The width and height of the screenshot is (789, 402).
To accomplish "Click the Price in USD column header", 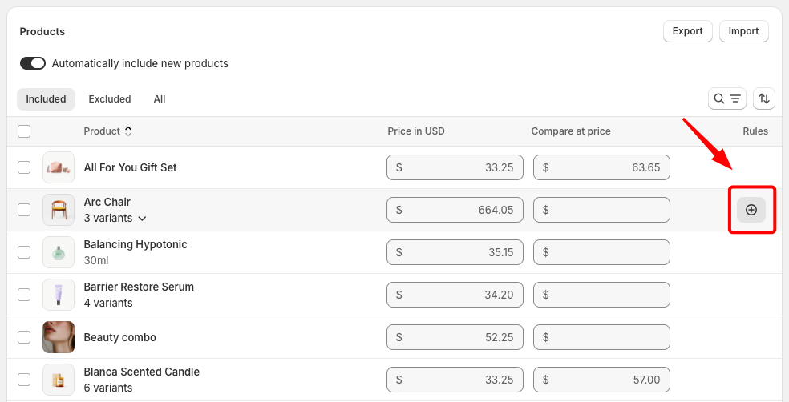I will click(x=416, y=131).
